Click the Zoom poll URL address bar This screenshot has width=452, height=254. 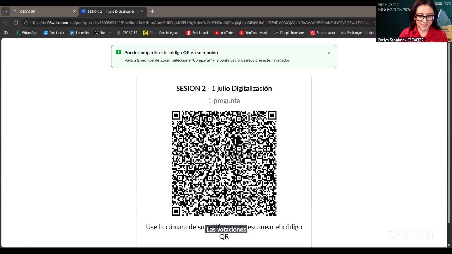[200, 23]
